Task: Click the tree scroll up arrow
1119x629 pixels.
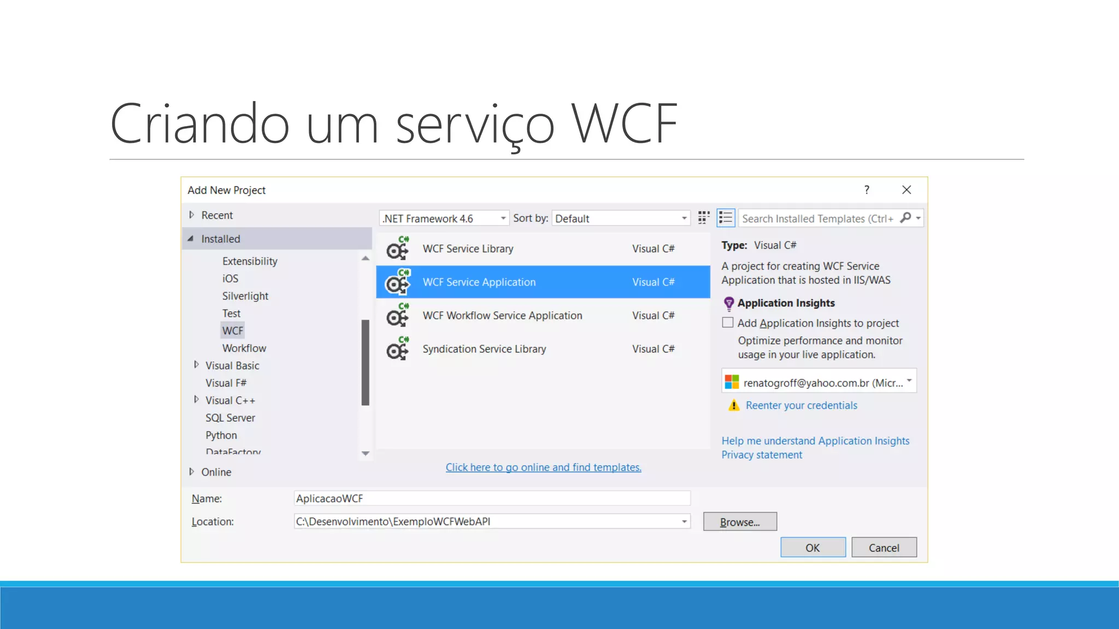Action: click(x=366, y=258)
